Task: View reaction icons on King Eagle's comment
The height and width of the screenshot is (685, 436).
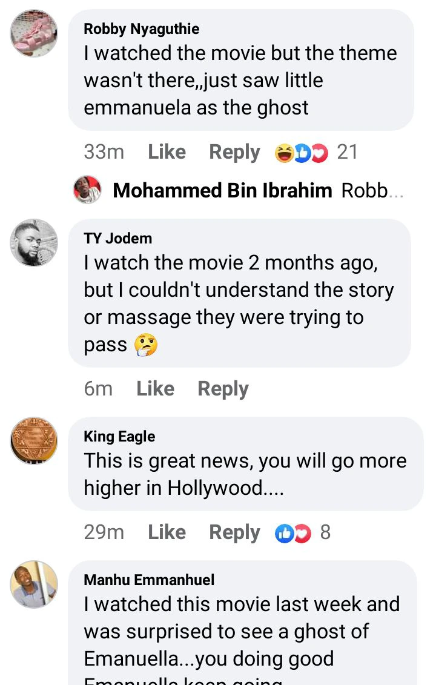Action: (x=292, y=533)
